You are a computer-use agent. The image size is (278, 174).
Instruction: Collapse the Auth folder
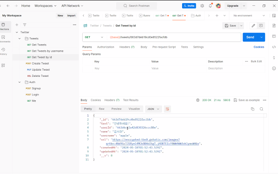coord(19,82)
